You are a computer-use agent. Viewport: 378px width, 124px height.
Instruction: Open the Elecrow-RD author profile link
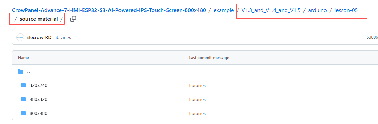(39, 37)
